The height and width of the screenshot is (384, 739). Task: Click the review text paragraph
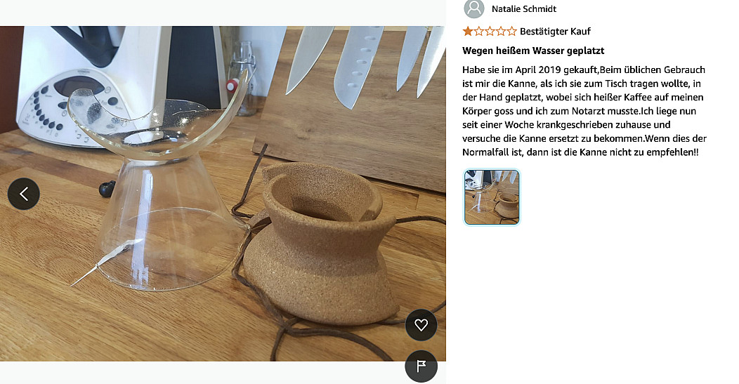(x=584, y=111)
